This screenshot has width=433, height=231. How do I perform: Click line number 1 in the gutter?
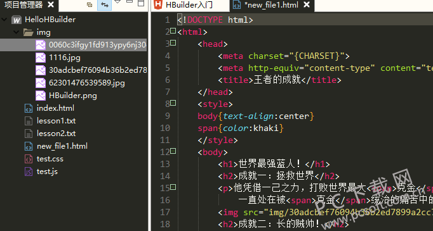168,20
